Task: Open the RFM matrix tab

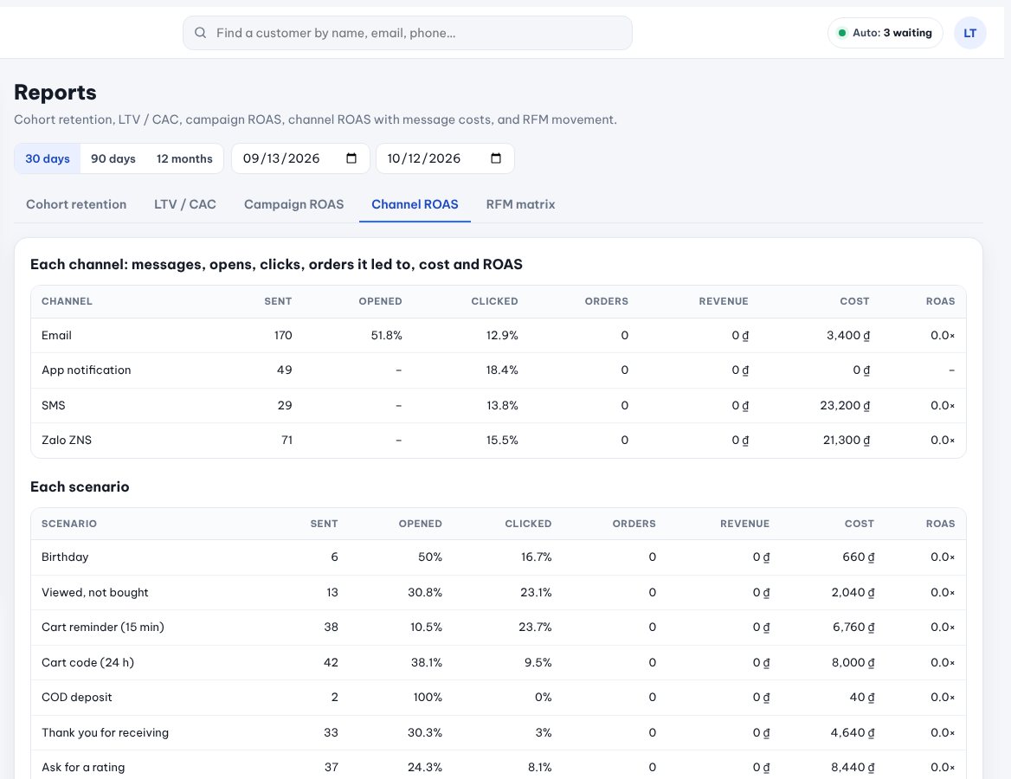Action: 520,204
